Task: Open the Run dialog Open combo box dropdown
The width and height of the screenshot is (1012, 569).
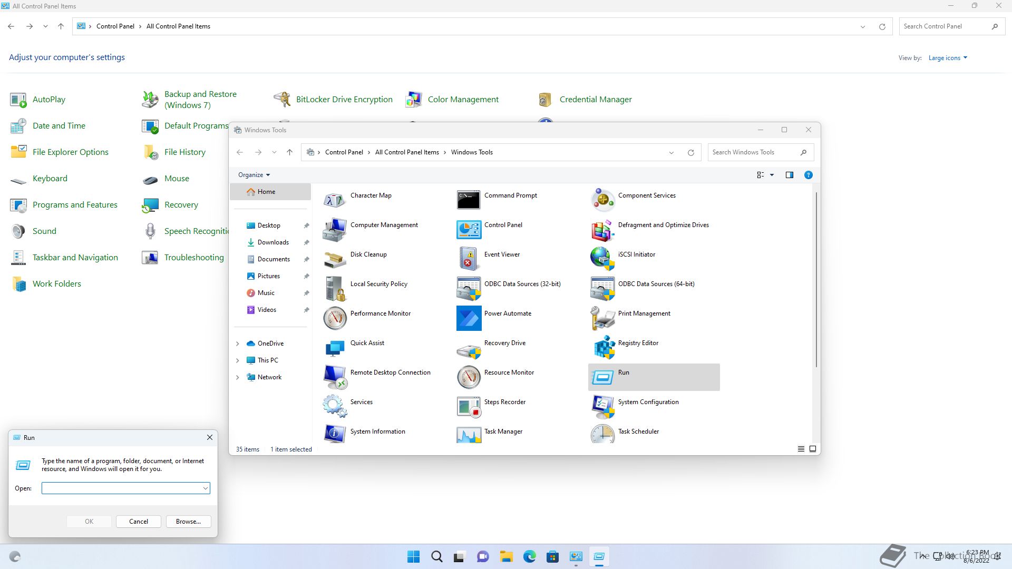Action: tap(205, 488)
